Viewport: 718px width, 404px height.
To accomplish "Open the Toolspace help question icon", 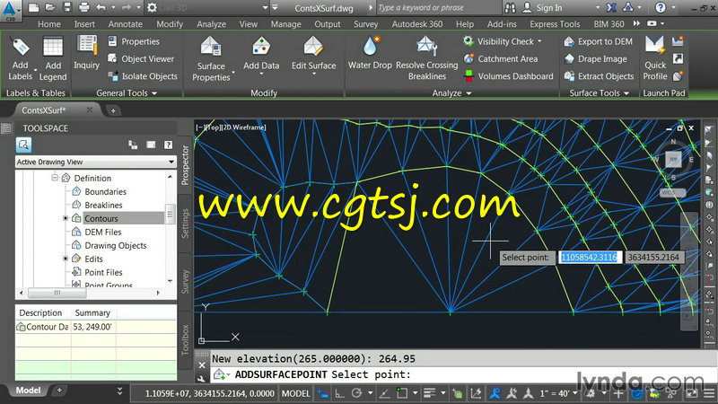I will [x=168, y=145].
